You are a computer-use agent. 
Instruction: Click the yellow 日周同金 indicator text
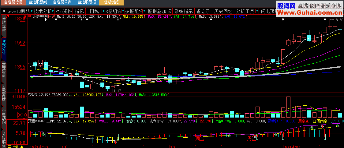320,121
